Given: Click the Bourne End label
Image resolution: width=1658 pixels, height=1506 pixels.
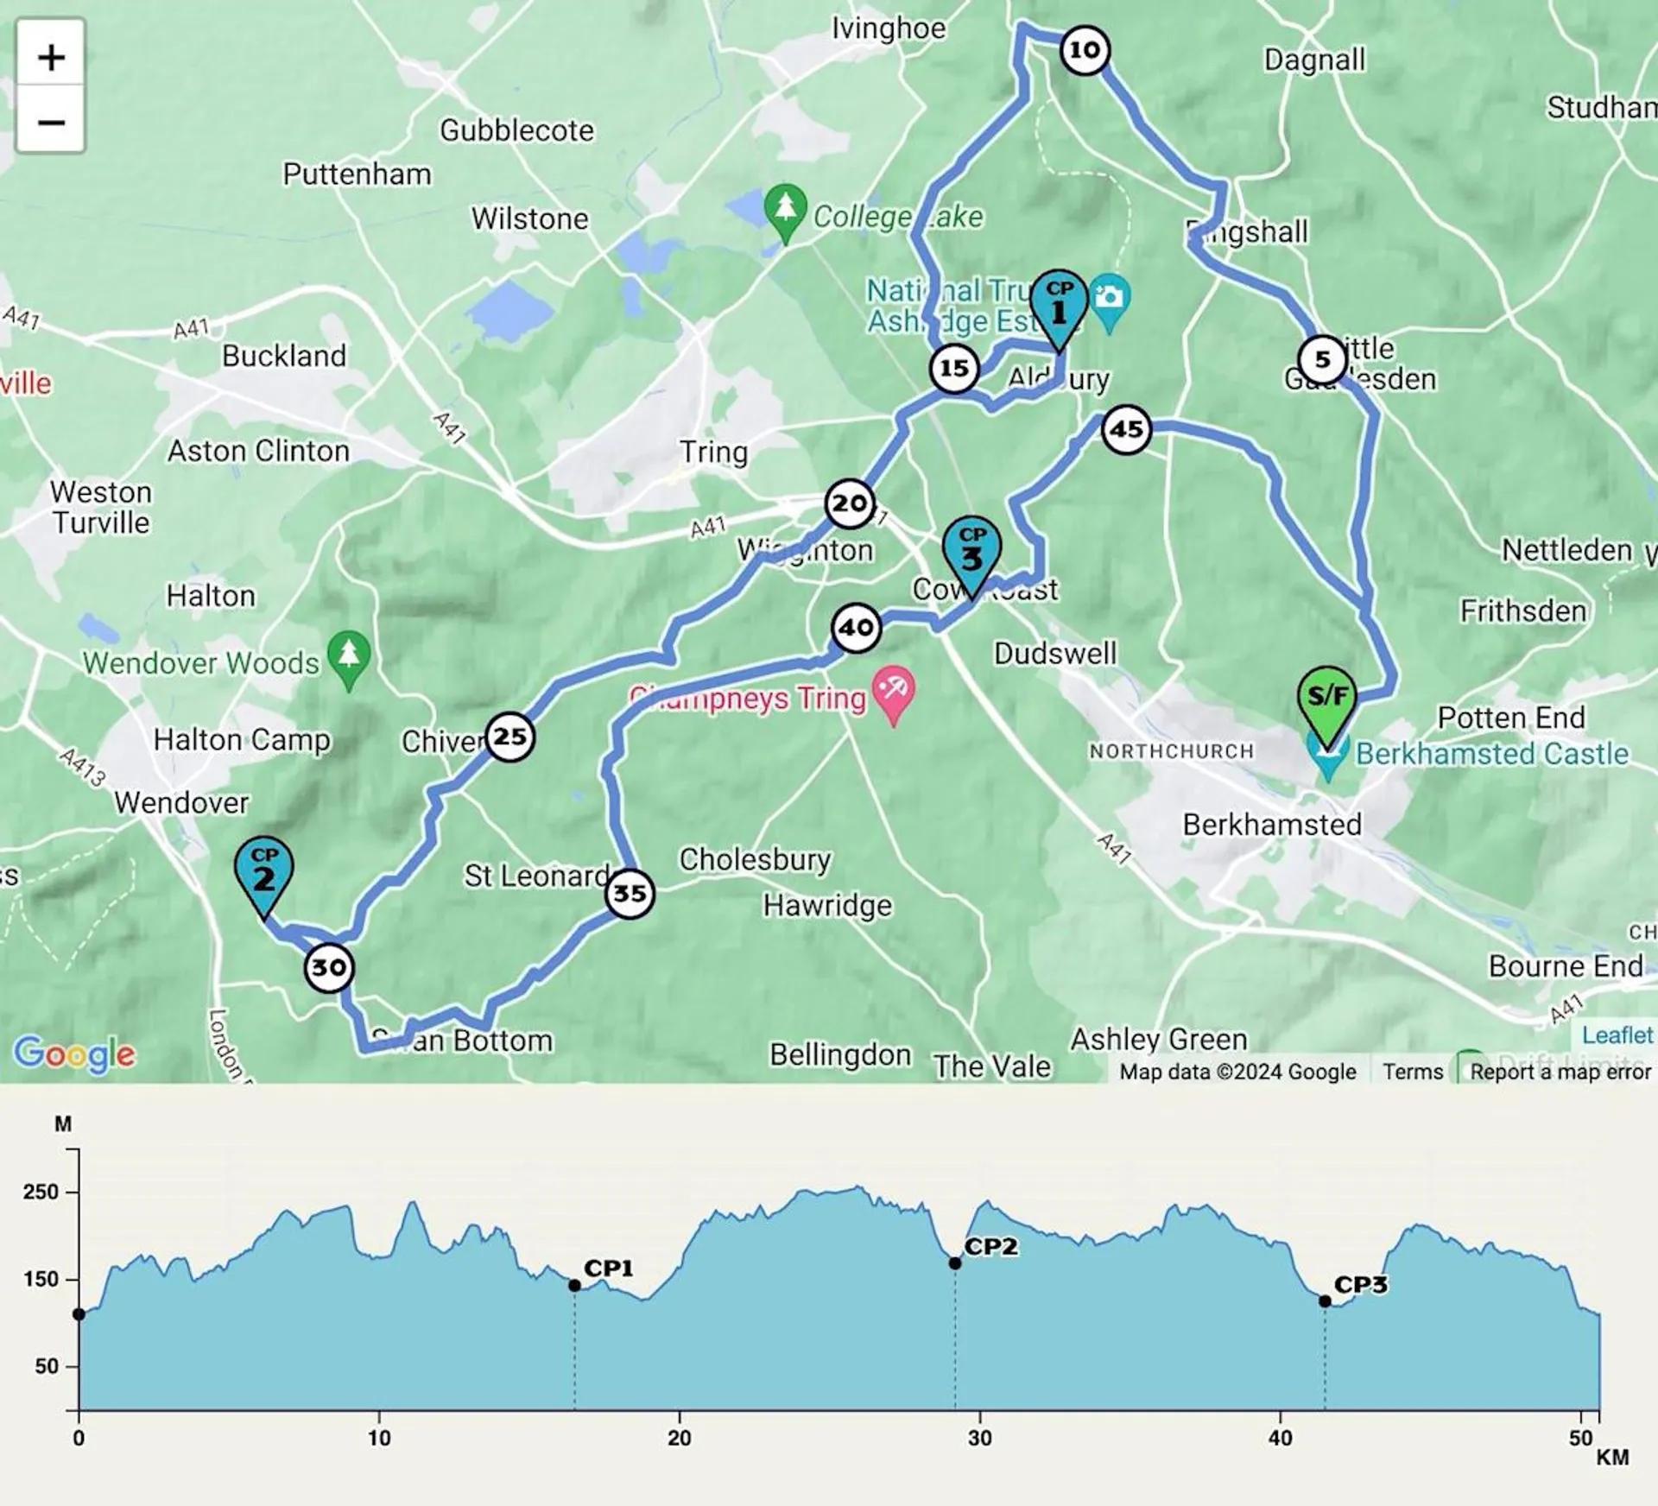Looking at the screenshot, I should tap(1566, 966).
